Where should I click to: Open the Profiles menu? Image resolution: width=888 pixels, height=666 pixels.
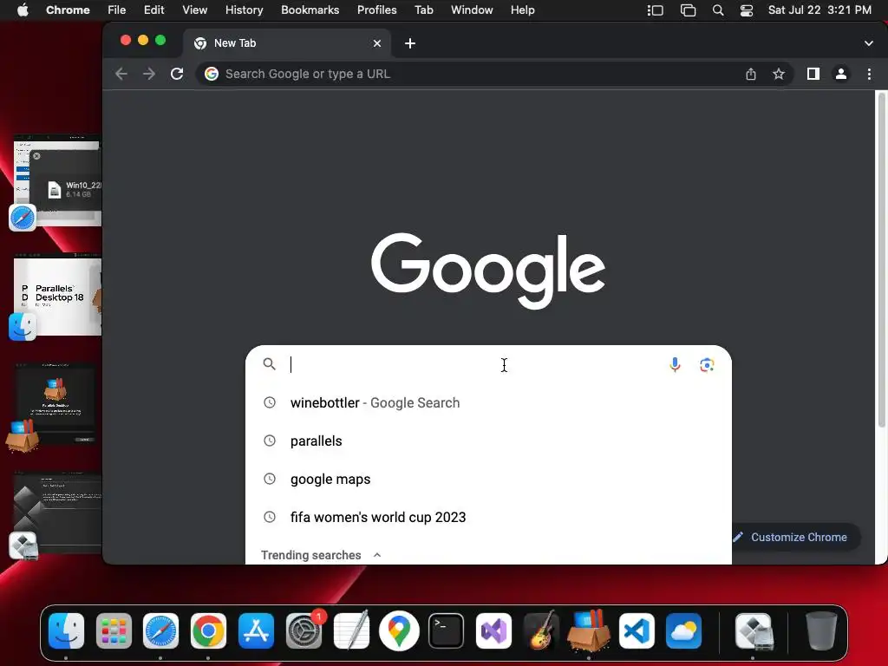376,10
